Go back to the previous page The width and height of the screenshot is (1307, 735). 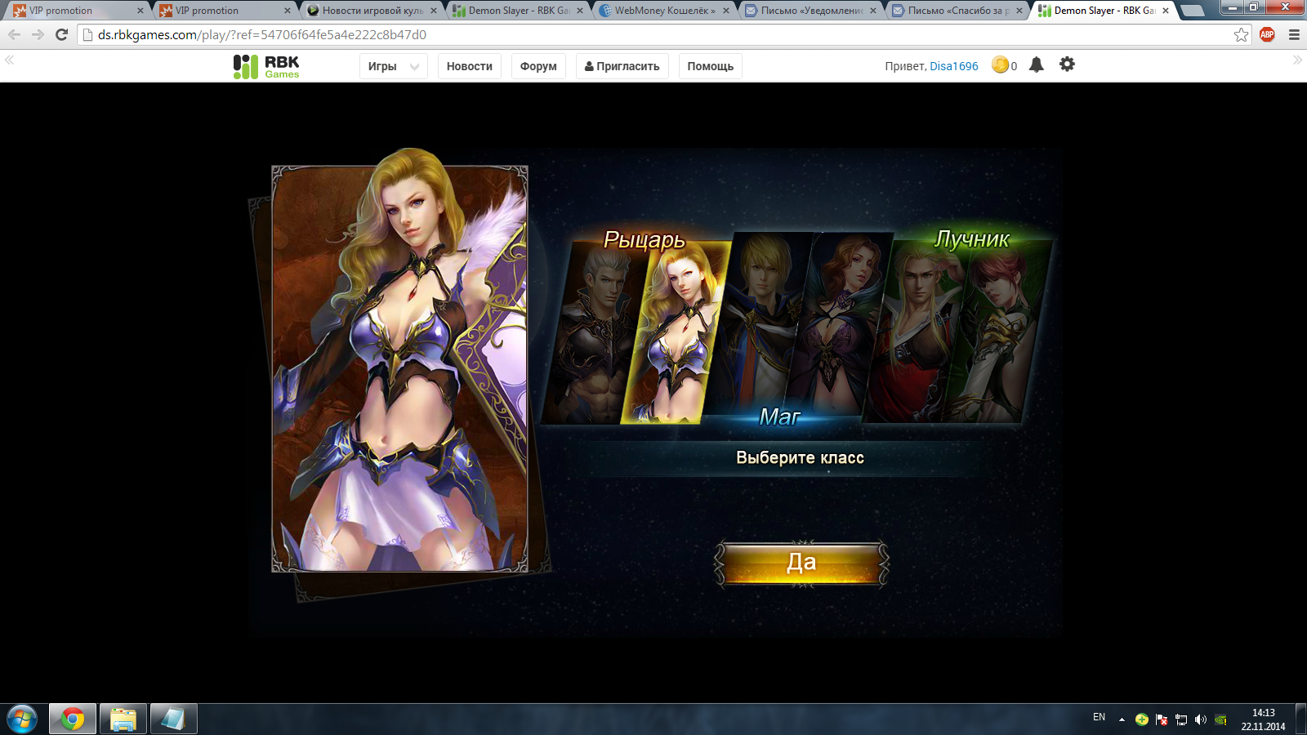coord(14,34)
